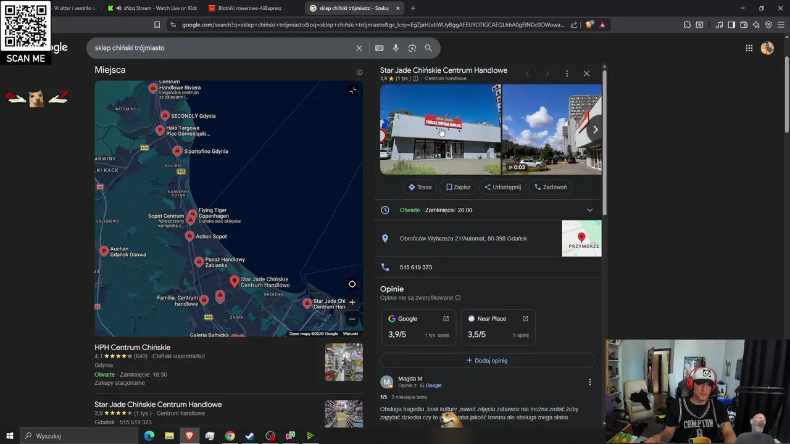The height and width of the screenshot is (444, 790).
Task: Open Google Chrome from taskbar
Action: pos(230,436)
